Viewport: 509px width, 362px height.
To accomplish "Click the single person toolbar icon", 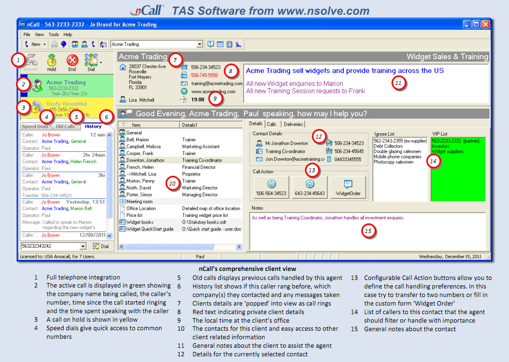I will point(85,44).
